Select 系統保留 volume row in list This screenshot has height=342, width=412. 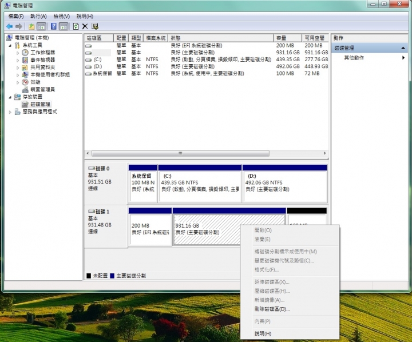207,74
